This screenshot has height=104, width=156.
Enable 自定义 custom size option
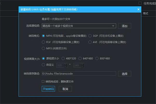click(x=43, y=65)
